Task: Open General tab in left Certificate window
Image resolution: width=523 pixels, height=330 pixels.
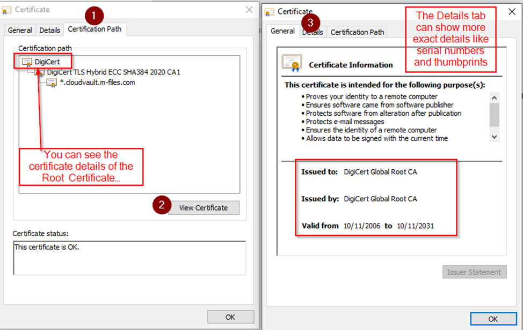Action: [20, 30]
